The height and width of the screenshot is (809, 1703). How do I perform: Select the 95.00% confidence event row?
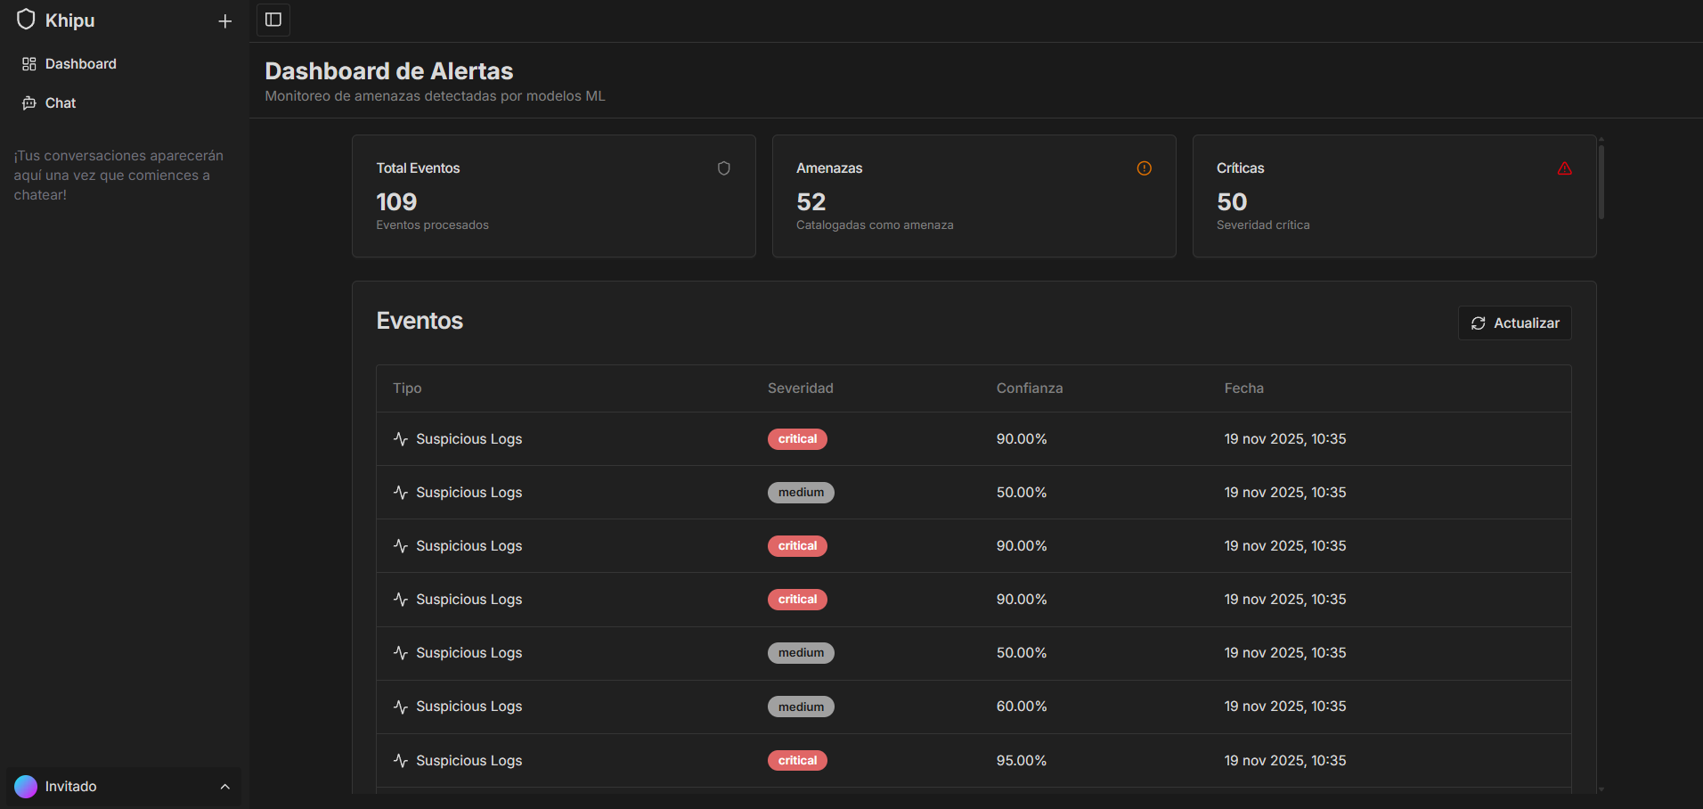tap(974, 761)
